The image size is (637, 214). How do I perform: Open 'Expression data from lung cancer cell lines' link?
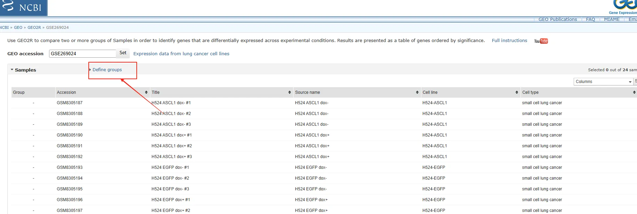[181, 54]
